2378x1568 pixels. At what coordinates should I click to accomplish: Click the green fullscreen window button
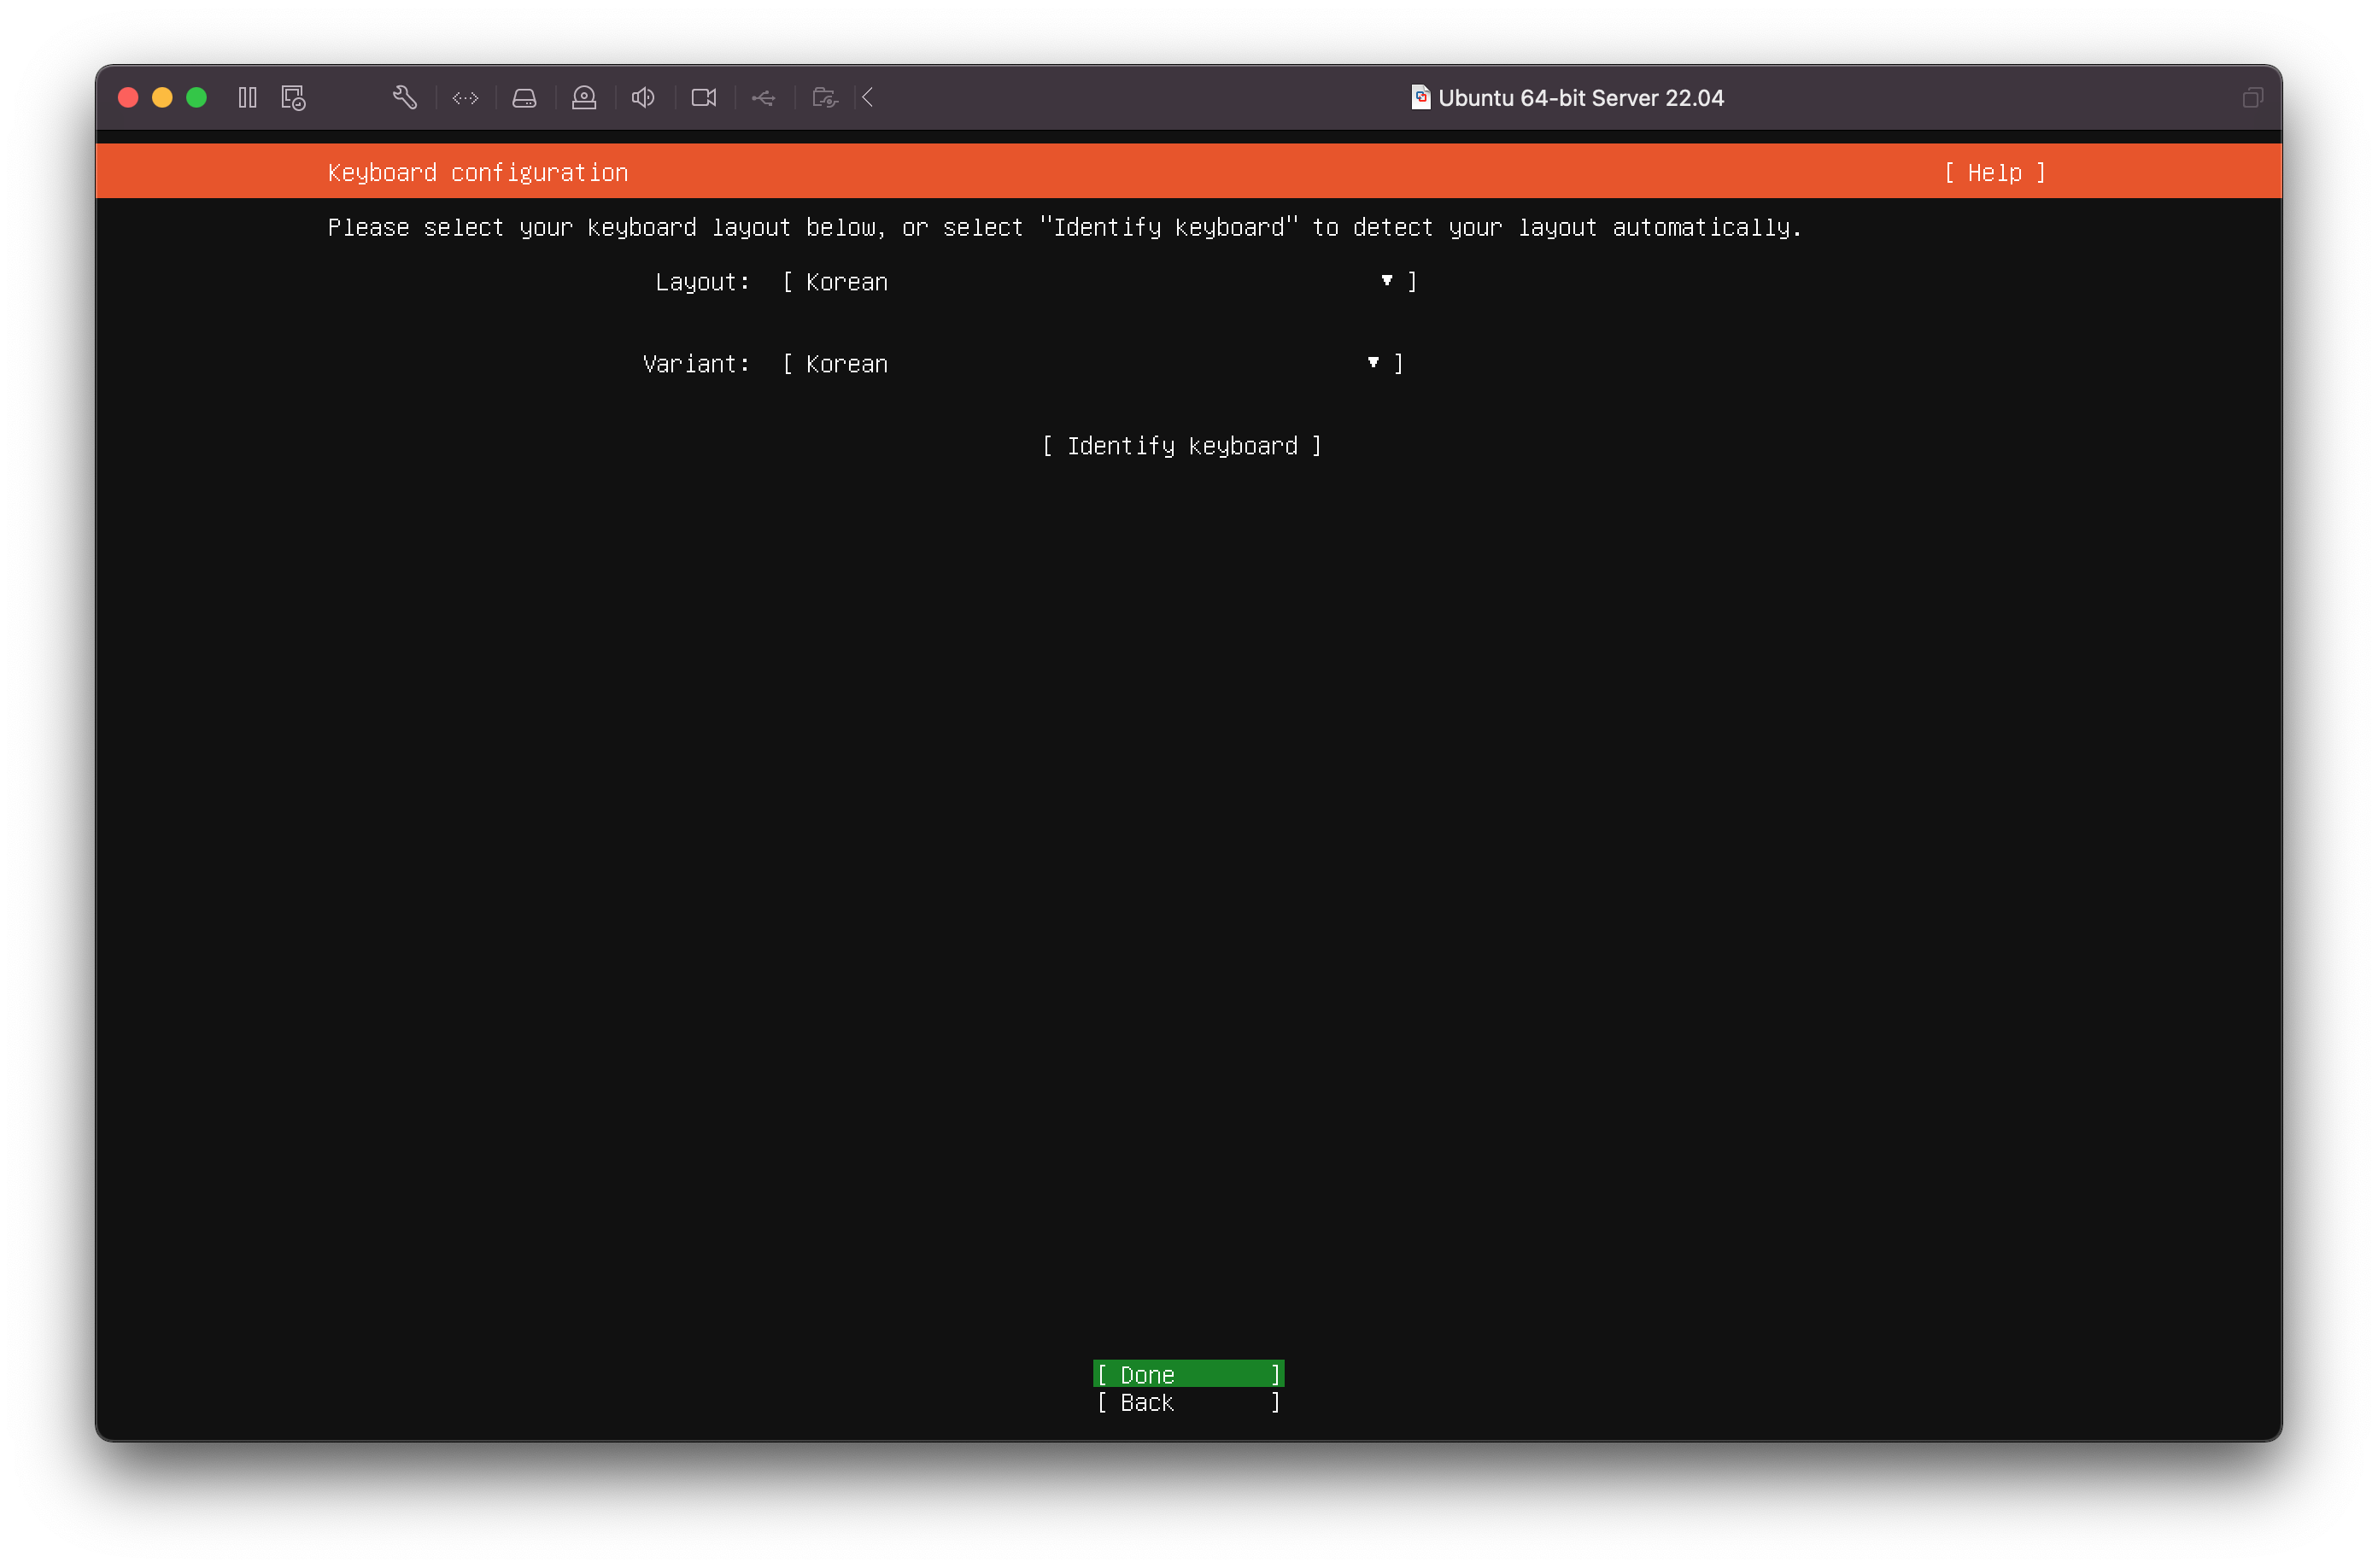197,97
